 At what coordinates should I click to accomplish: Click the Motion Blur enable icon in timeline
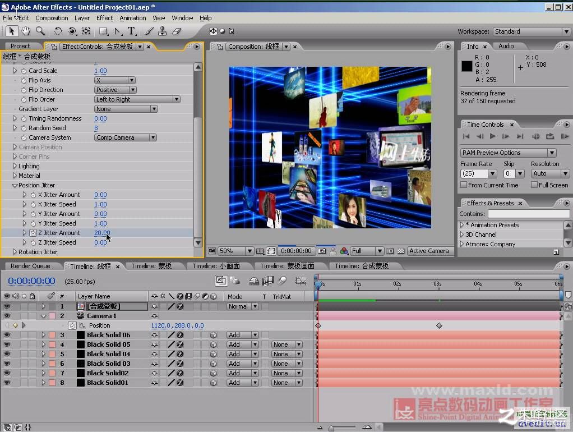282,281
